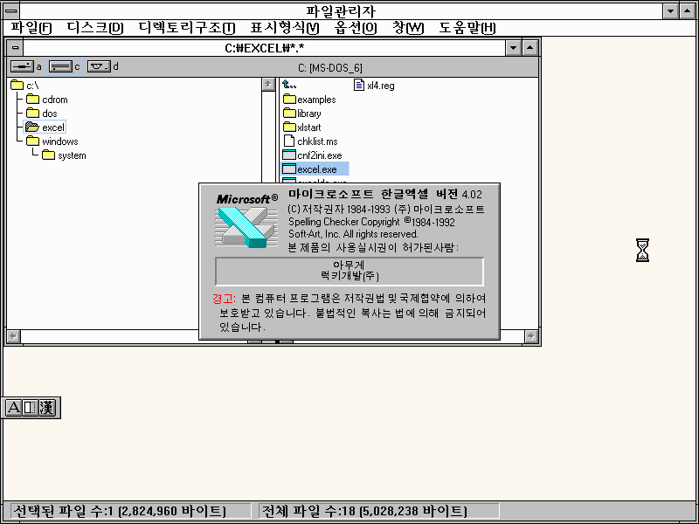Screen dimensions: 699x524
Task: Maximize the C:\EXCEL child window
Action: (x=529, y=47)
